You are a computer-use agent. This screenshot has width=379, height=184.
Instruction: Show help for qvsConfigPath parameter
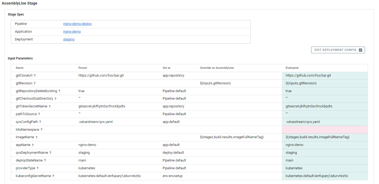point(40,122)
